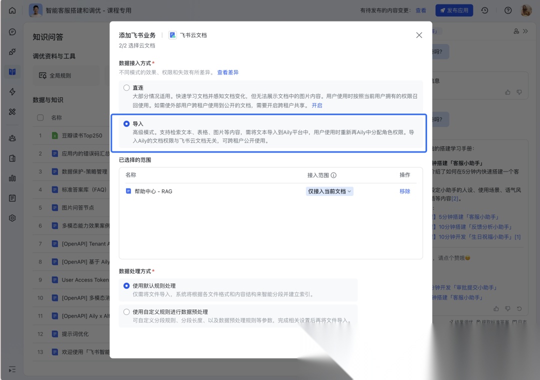Open link 5分钟搭建「客服小助手」 in chat
The height and width of the screenshot is (380, 540).
(x=468, y=217)
